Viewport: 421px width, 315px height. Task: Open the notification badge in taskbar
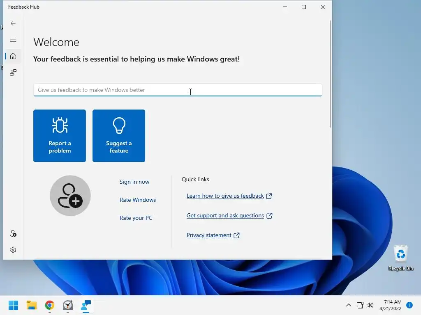(x=409, y=305)
